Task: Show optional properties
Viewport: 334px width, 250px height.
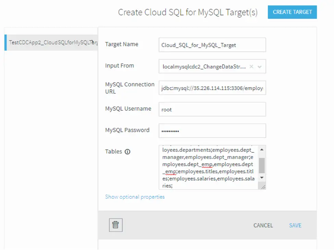Action: pyautogui.click(x=135, y=197)
